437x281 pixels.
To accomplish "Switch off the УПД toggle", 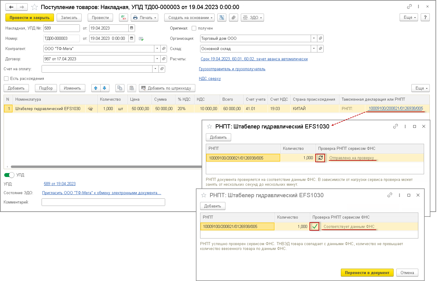I will (9, 175).
